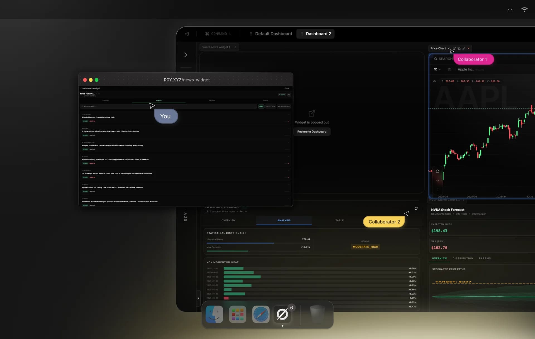Image resolution: width=535 pixels, height=339 pixels.
Task: Click the Historical Mean distribution bar
Action: [x=240, y=243]
